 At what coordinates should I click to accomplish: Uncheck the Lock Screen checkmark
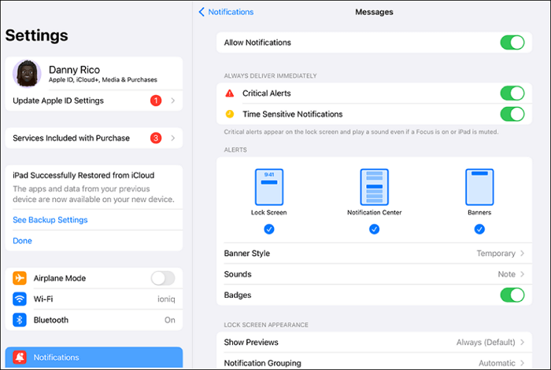pyautogui.click(x=269, y=229)
